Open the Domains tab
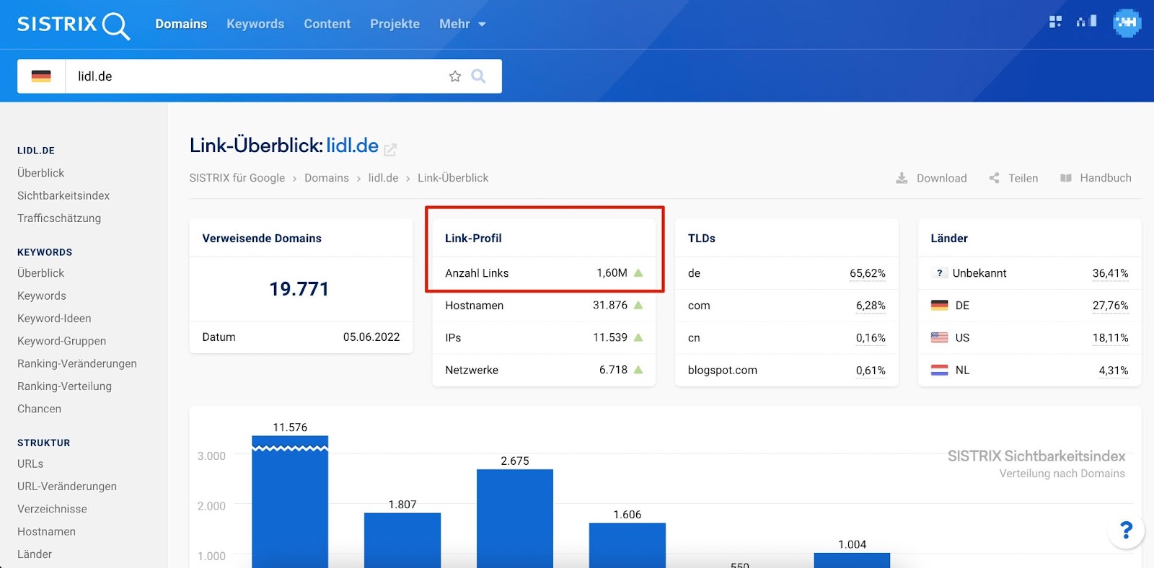1154x568 pixels. point(181,24)
